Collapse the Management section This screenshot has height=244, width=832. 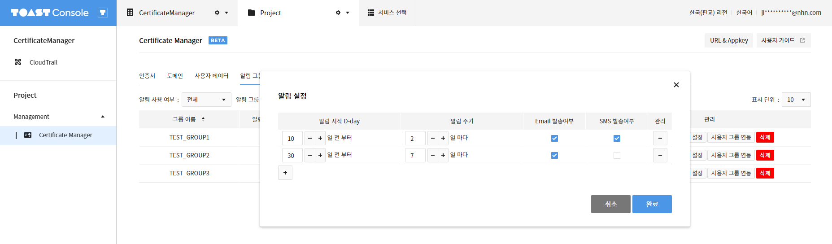pos(103,117)
